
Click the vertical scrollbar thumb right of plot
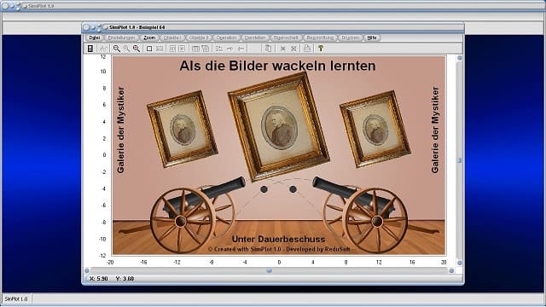point(459,160)
